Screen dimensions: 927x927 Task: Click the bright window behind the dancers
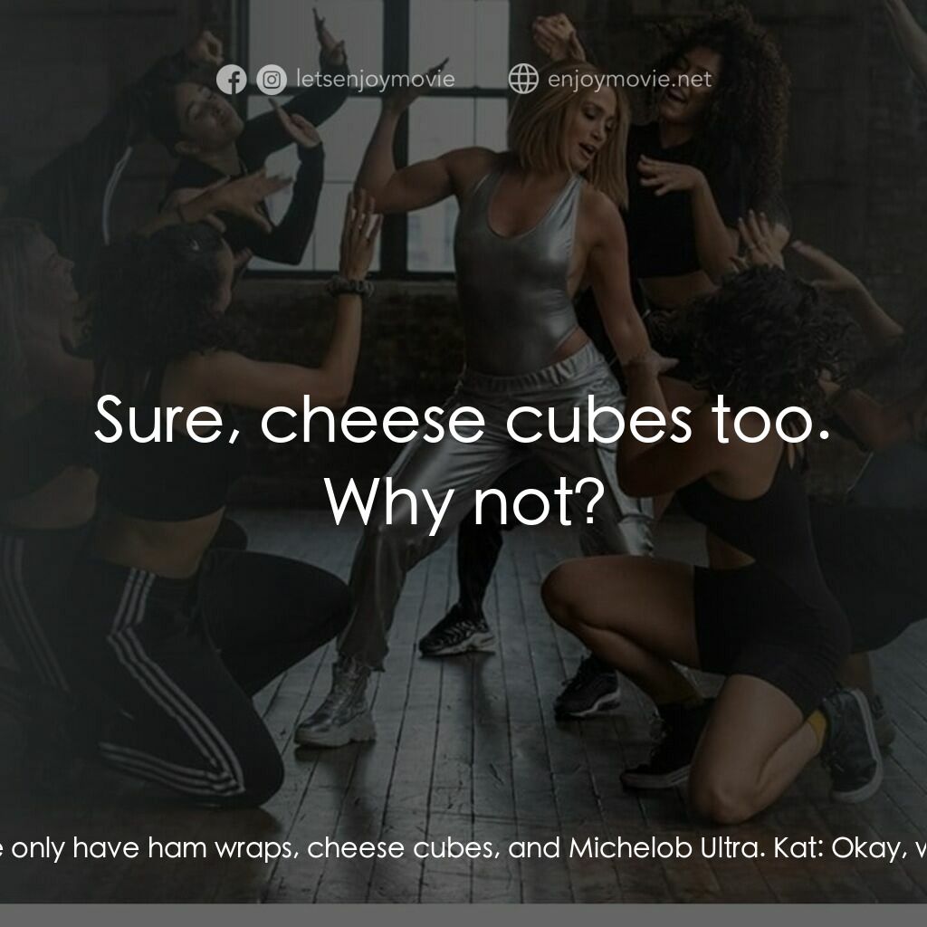[x=378, y=136]
